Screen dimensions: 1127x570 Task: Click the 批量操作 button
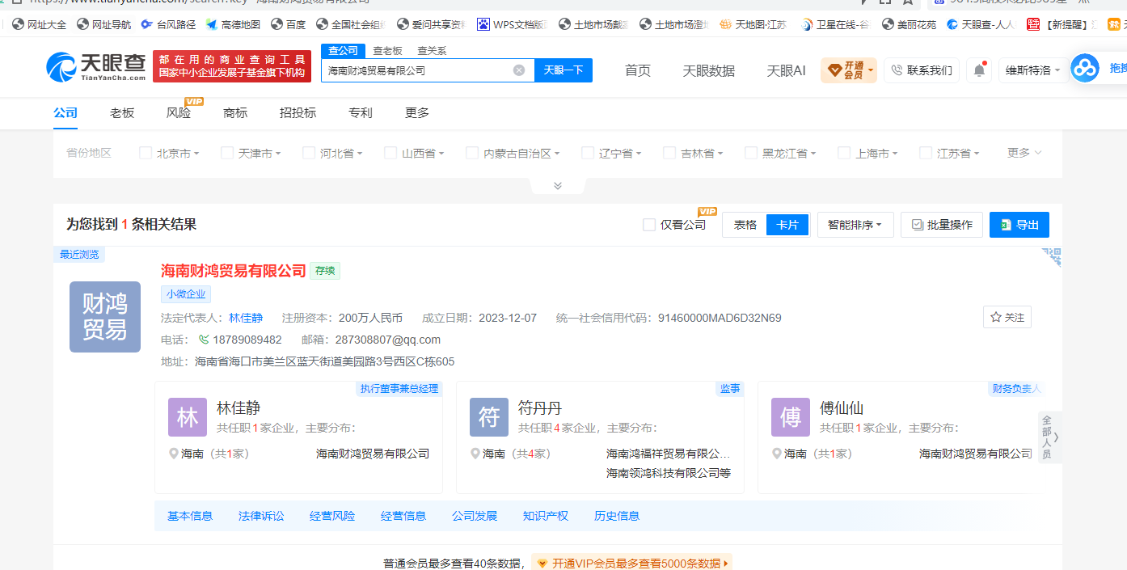pyautogui.click(x=942, y=225)
